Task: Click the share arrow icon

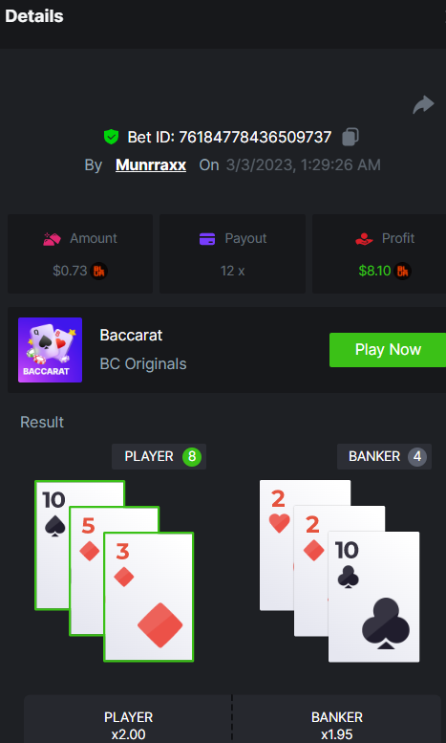Action: pos(423,105)
